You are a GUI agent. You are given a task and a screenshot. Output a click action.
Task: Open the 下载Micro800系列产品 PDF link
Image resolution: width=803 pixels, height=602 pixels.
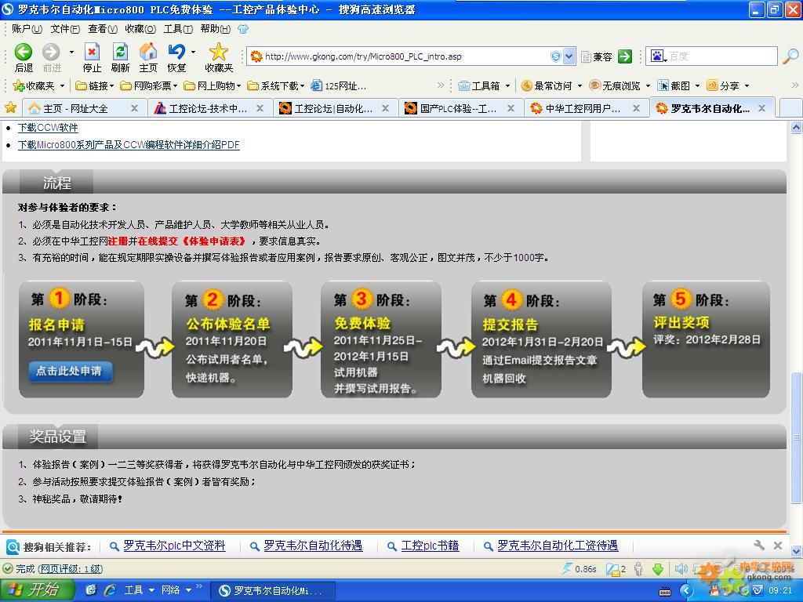(x=129, y=145)
